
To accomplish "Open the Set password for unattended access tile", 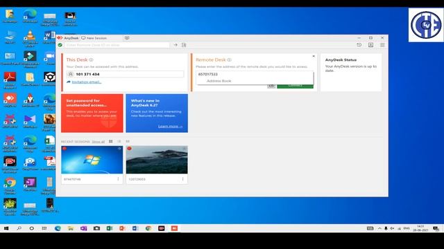I will pyautogui.click(x=92, y=113).
